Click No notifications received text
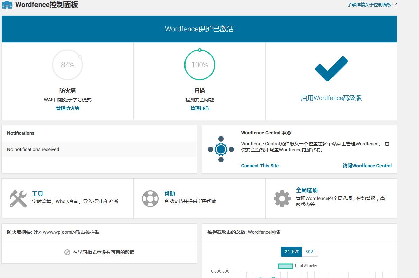419x278 pixels. click(33, 149)
